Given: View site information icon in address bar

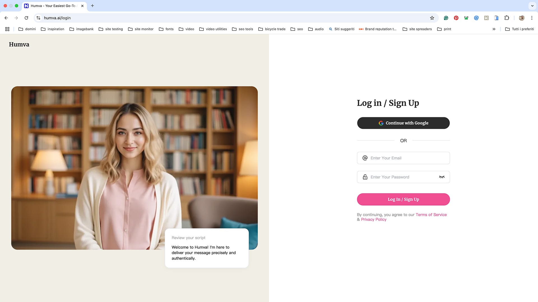Looking at the screenshot, I should click(39, 18).
